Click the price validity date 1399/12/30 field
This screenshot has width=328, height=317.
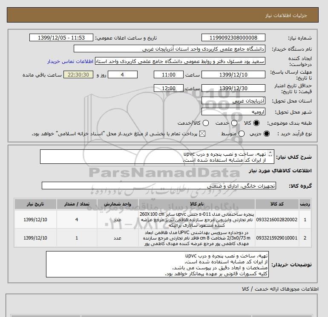233,88
